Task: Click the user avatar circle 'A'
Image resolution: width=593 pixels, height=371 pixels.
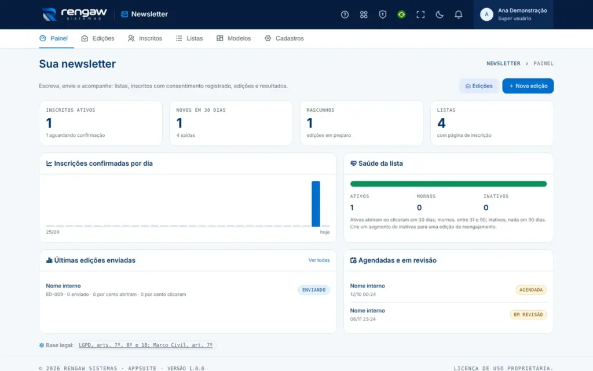Action: point(486,14)
